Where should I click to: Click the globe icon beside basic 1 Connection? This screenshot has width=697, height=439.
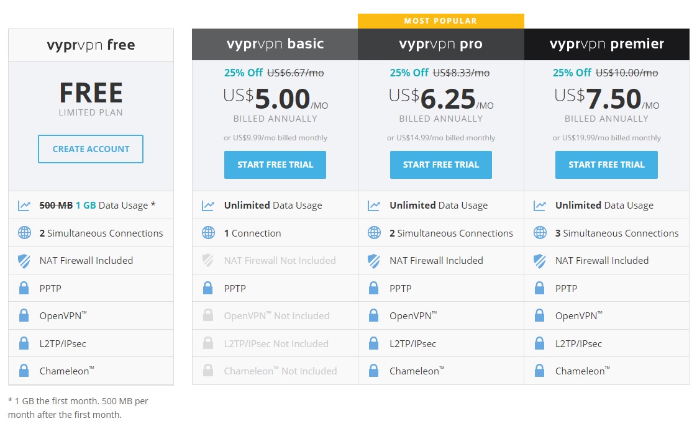209,233
